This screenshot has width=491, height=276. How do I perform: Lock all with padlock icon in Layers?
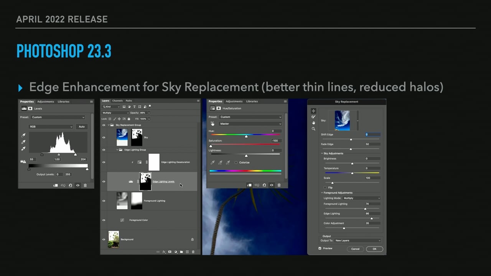click(129, 119)
